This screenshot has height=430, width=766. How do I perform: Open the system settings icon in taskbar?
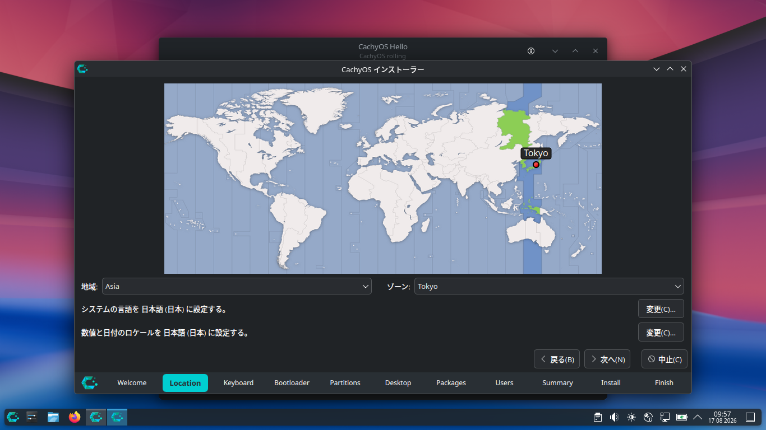pyautogui.click(x=33, y=417)
